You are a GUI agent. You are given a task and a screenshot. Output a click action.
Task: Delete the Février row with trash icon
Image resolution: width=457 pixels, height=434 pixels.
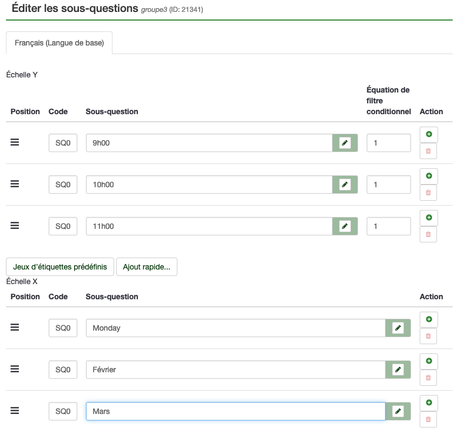click(x=428, y=378)
